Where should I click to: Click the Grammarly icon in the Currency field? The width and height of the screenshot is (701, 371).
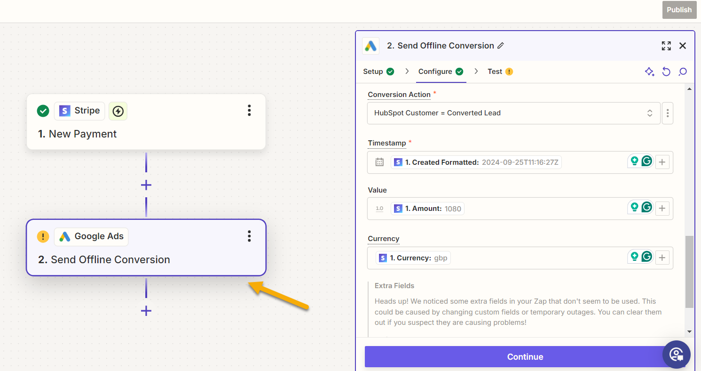647,257
